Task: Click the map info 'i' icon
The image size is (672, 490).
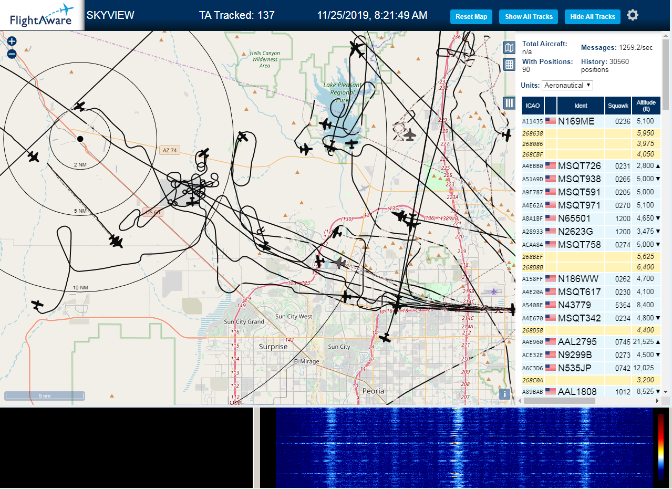Action: 504,394
